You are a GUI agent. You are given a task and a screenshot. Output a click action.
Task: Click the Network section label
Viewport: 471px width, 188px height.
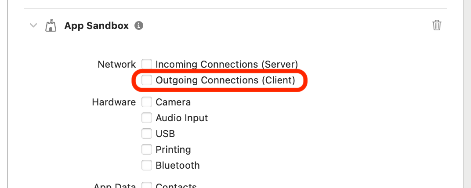[x=117, y=64]
